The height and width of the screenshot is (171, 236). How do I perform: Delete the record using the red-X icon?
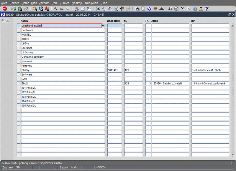coord(26,9)
